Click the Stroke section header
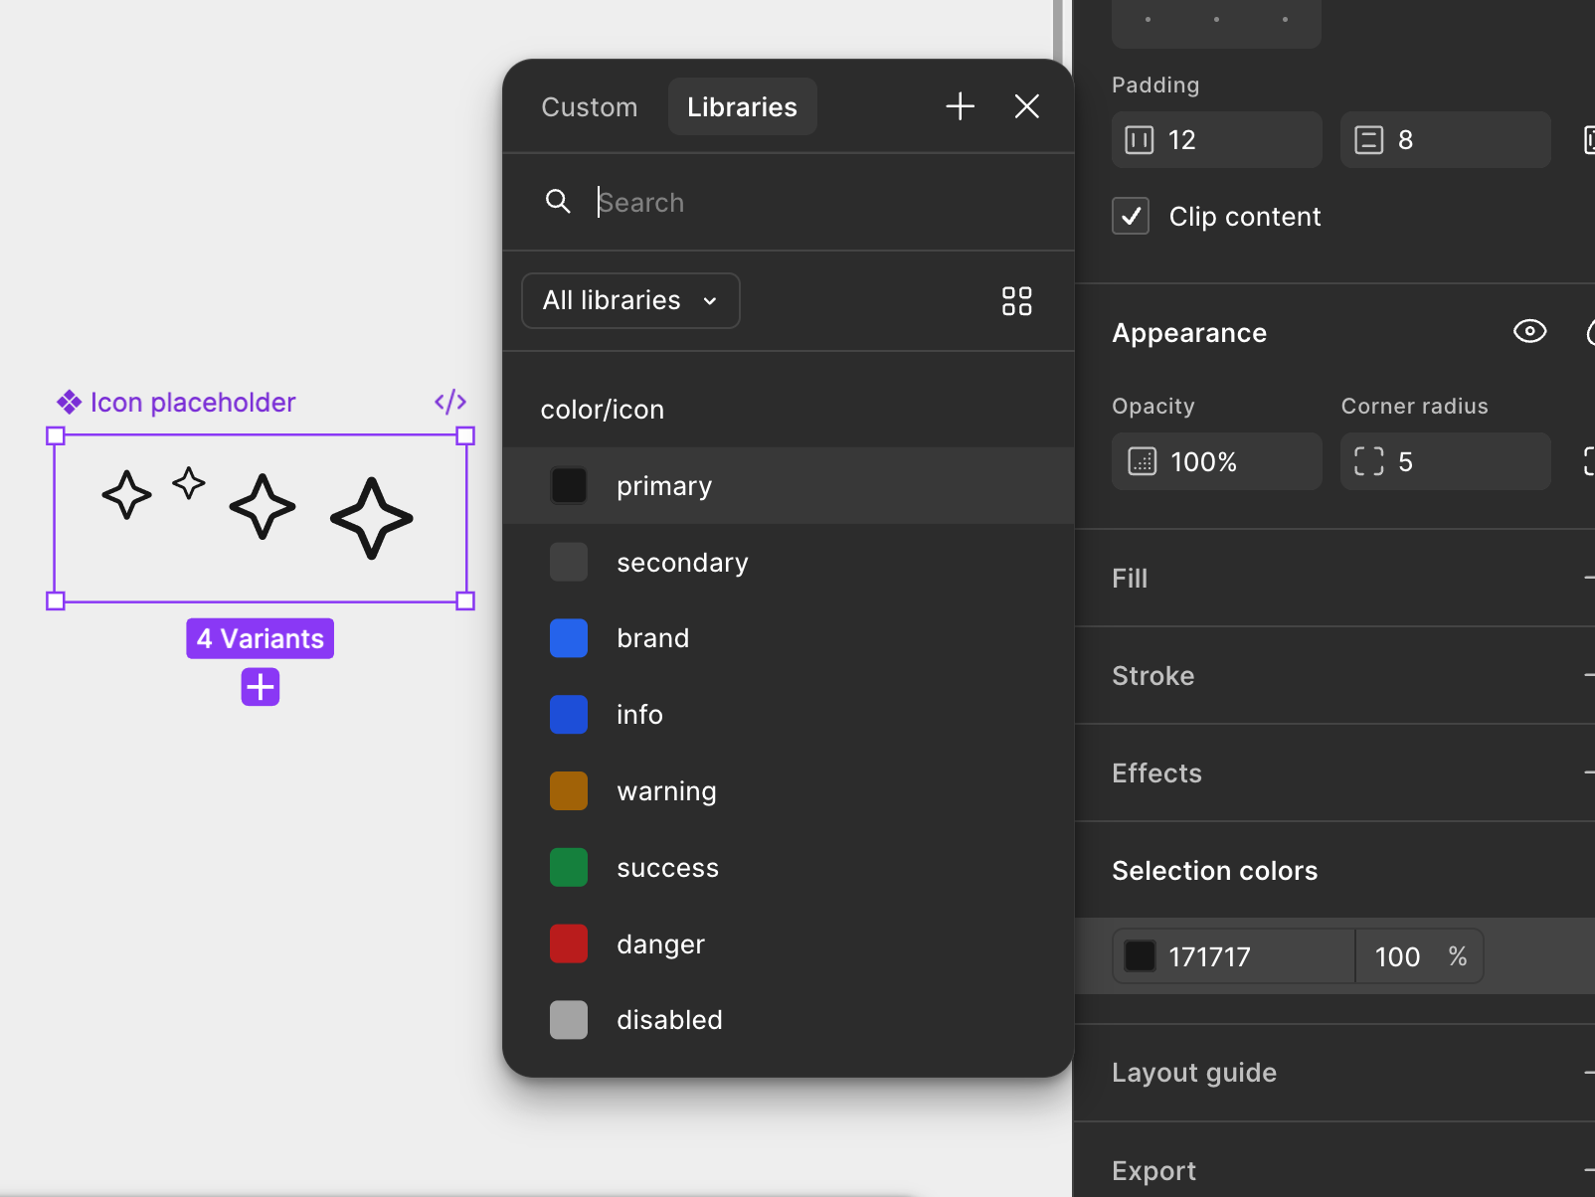This screenshot has height=1197, width=1595. coord(1153,675)
